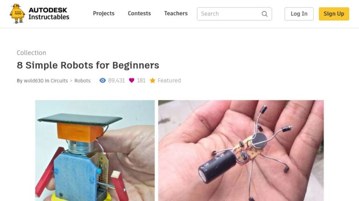
Task: Click the 8 Simple Robots for Beginners title
Action: click(88, 66)
